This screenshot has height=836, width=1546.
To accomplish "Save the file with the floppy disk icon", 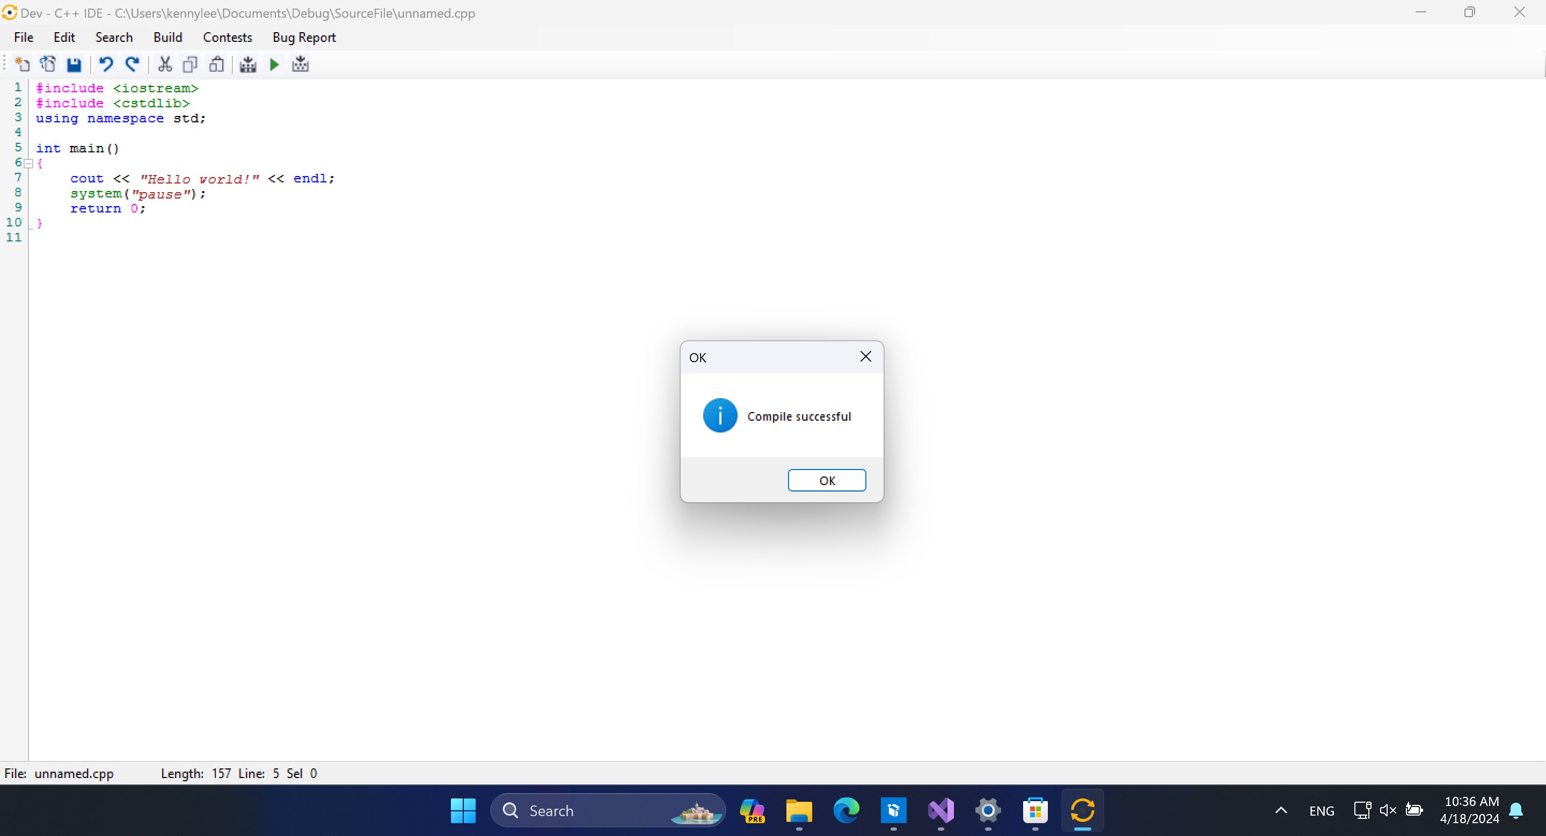I will pos(74,64).
